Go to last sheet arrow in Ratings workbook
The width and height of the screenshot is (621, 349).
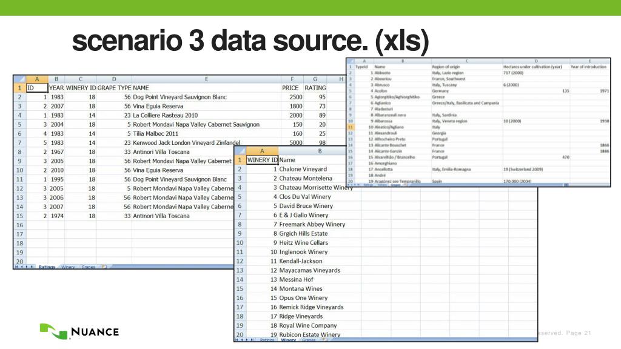click(x=33, y=267)
